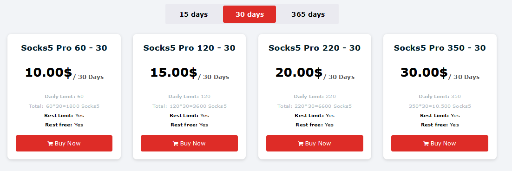Buy the Socks5 Pro 350 - 30 plan
Viewport: 512px width, 171px height.
(440, 143)
